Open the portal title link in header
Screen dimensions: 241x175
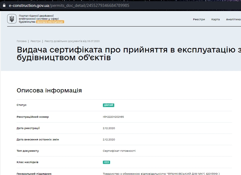tap(39, 19)
